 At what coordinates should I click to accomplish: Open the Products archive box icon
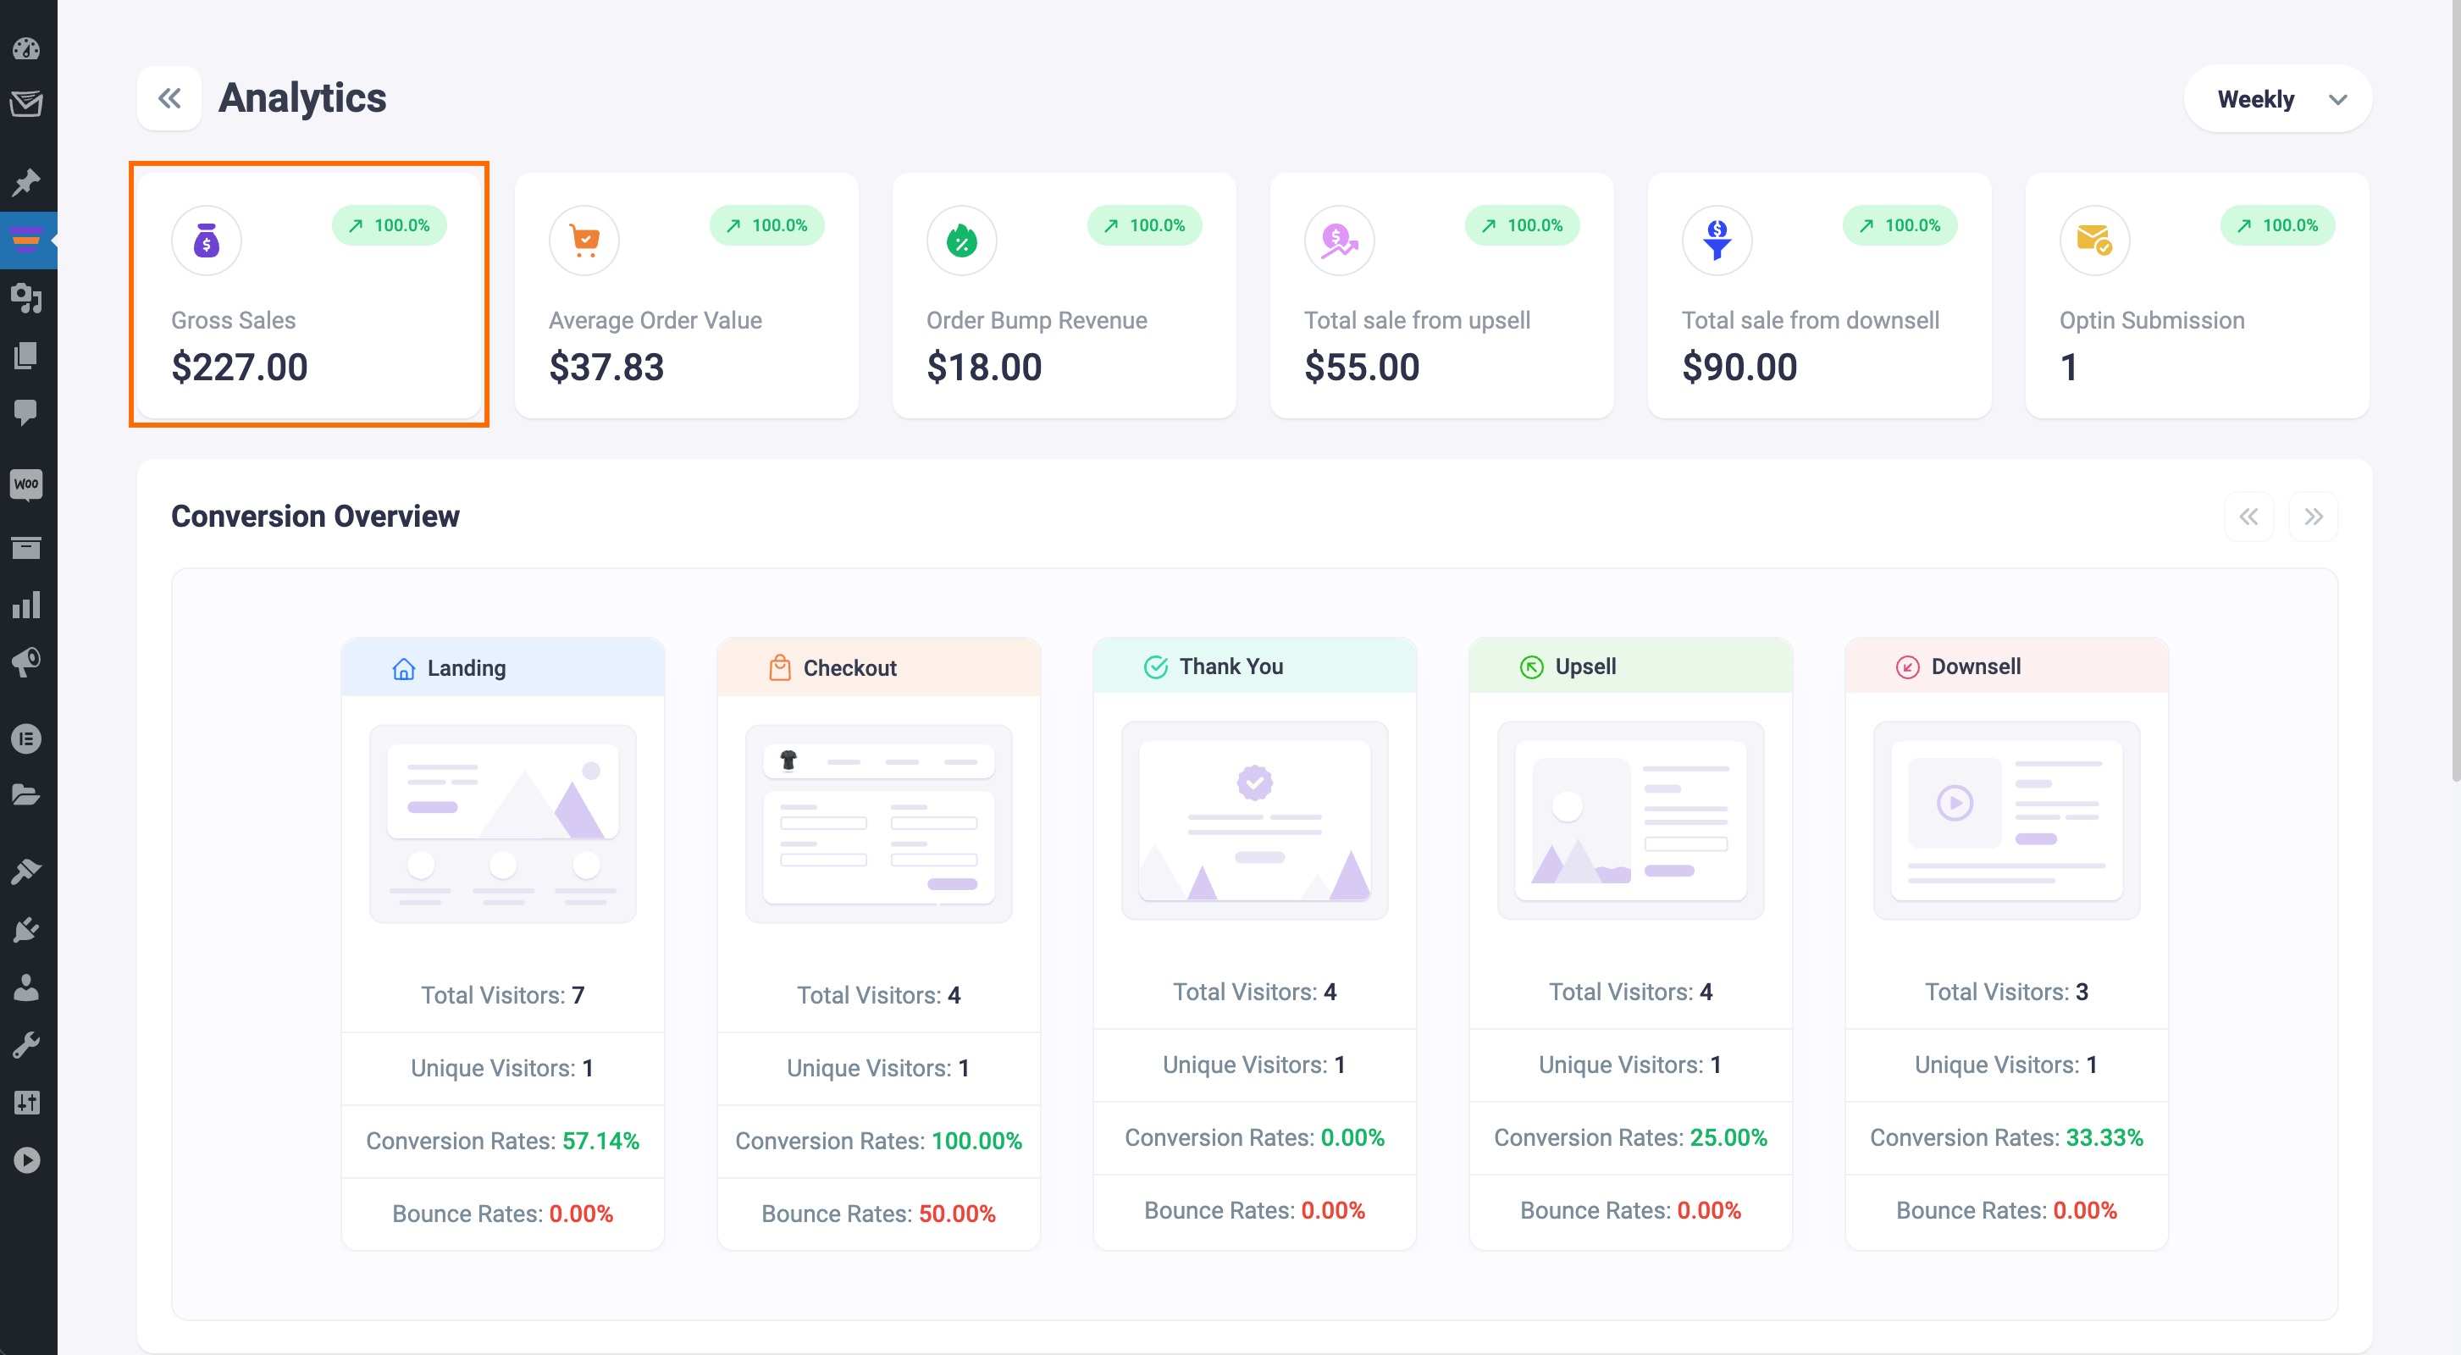27,546
